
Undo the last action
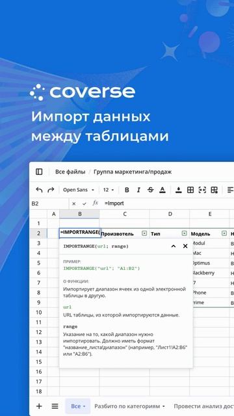(x=39, y=190)
